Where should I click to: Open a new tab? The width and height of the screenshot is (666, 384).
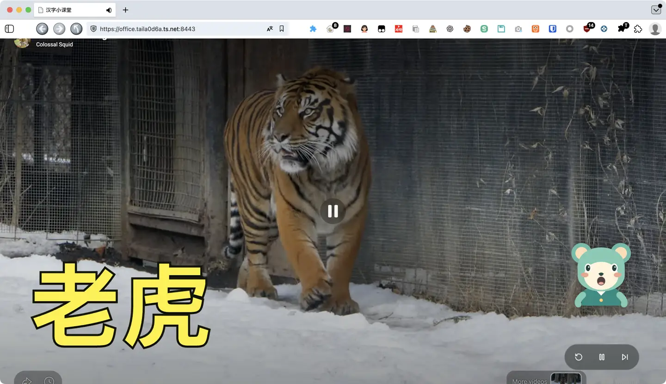coord(125,10)
